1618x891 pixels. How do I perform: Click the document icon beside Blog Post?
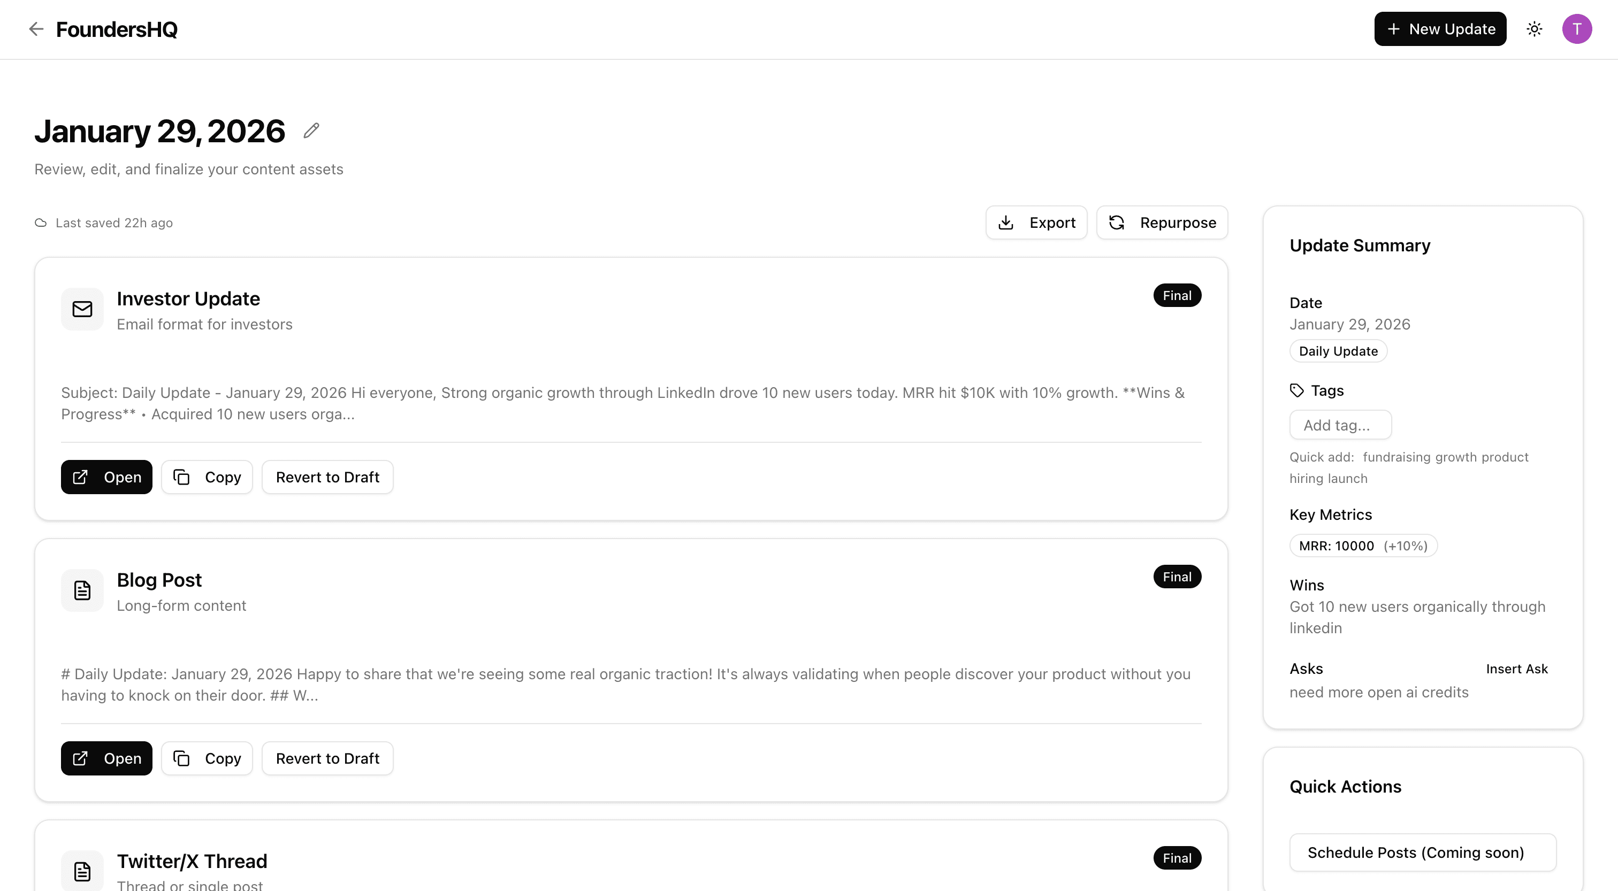click(x=82, y=589)
